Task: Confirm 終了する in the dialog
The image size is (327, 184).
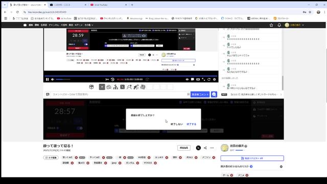Action: click(x=191, y=124)
